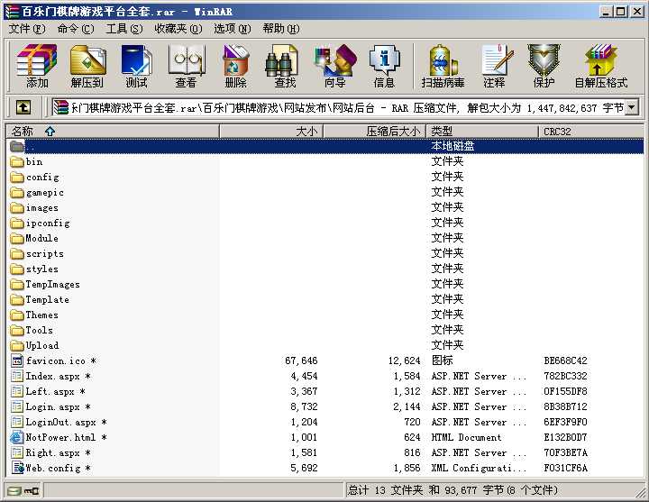Sort by 大小 column header
The image size is (649, 502).
pyautogui.click(x=271, y=132)
